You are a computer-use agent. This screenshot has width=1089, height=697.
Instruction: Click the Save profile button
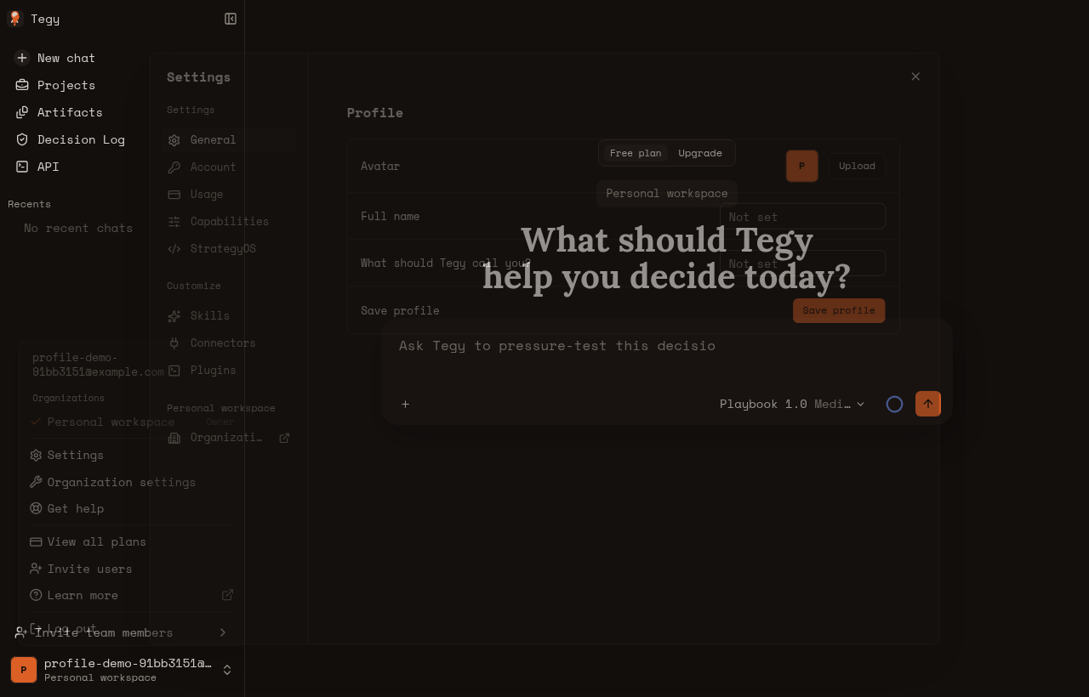pos(839,310)
